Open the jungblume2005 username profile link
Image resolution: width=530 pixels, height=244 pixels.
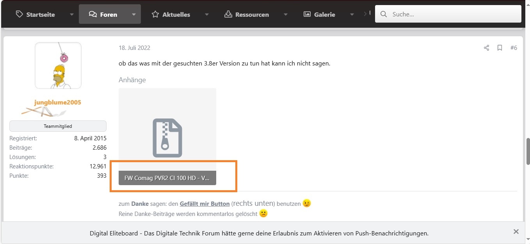click(58, 103)
